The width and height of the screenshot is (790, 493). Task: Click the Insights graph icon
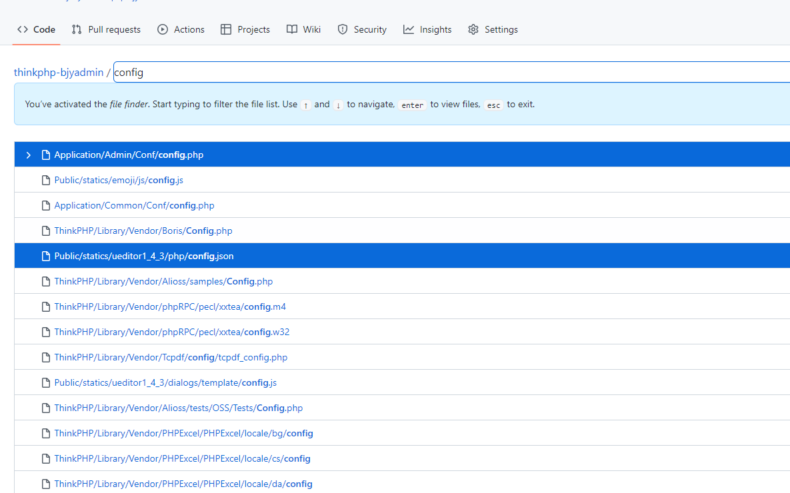tap(409, 30)
